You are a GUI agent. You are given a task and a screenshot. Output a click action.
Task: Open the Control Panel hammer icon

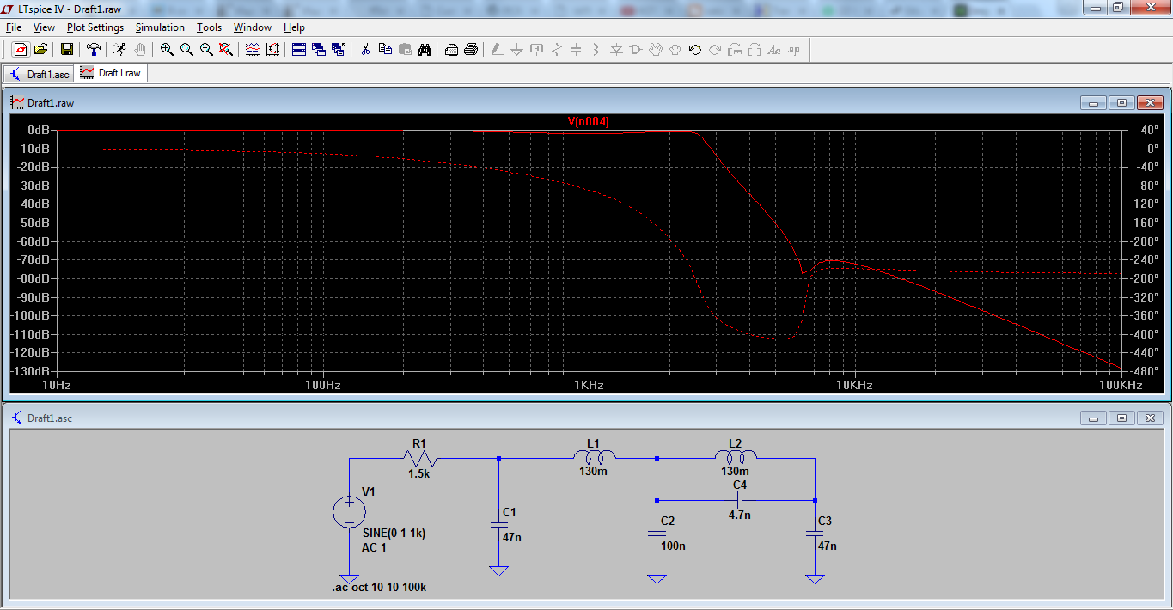(x=94, y=50)
